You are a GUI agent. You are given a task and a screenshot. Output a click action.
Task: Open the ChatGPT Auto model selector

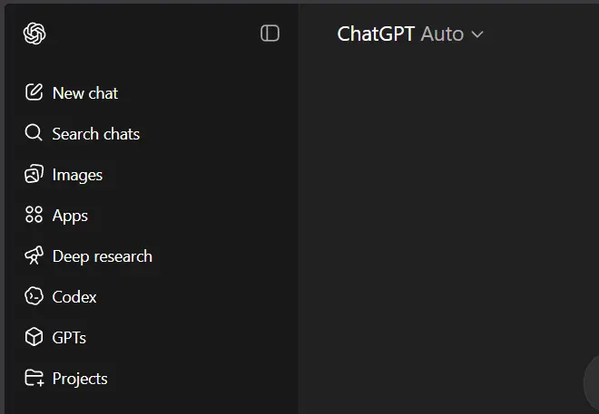pos(410,34)
